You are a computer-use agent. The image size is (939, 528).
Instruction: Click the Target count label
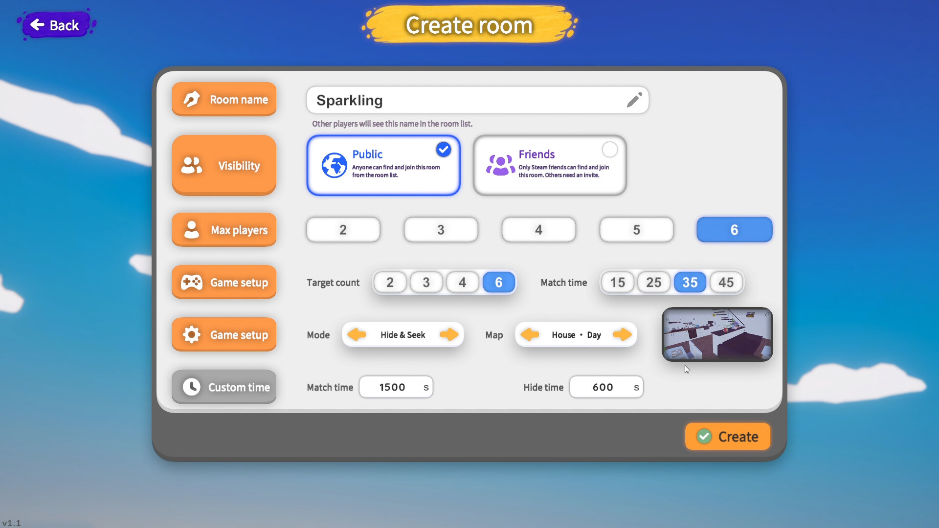(x=333, y=283)
